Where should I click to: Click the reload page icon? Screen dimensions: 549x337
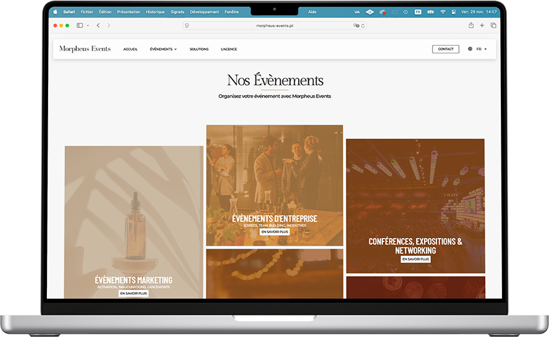[x=363, y=25]
